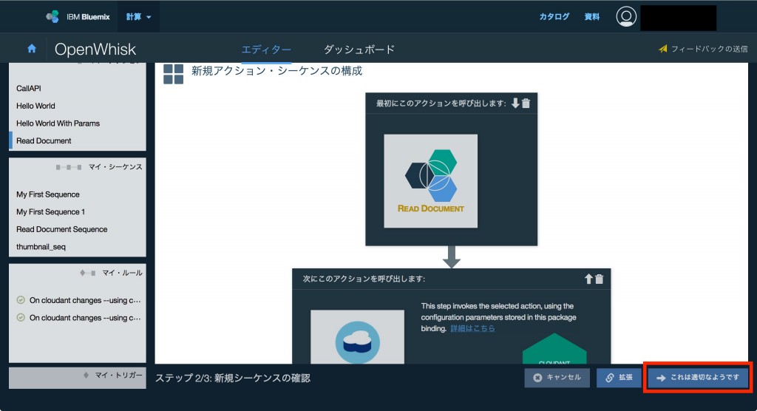The image size is (757, 411).
Task: Open the 資料 link
Action: 592,16
